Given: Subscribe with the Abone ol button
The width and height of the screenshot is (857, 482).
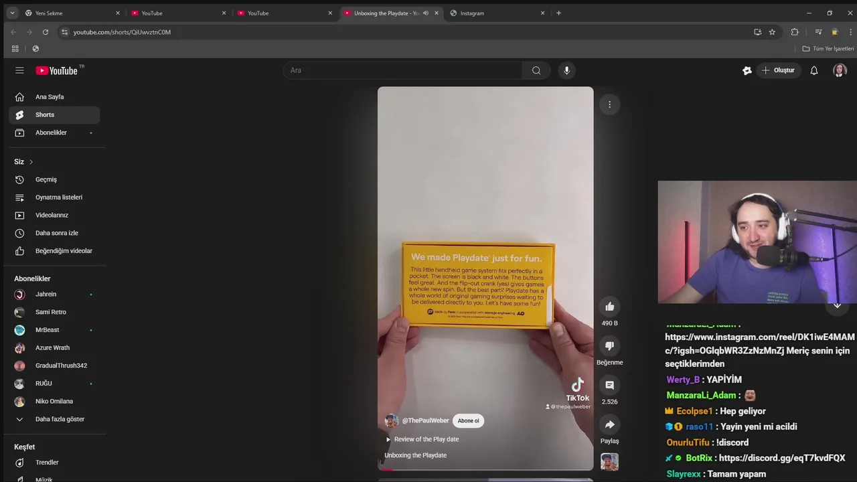Looking at the screenshot, I should pyautogui.click(x=468, y=420).
